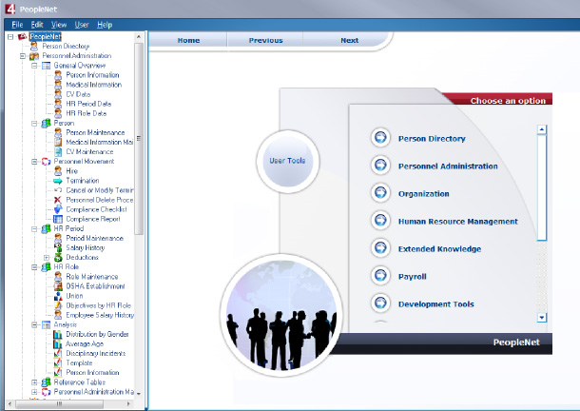
Task: Select Period Maintenance tree item
Action: [94, 238]
